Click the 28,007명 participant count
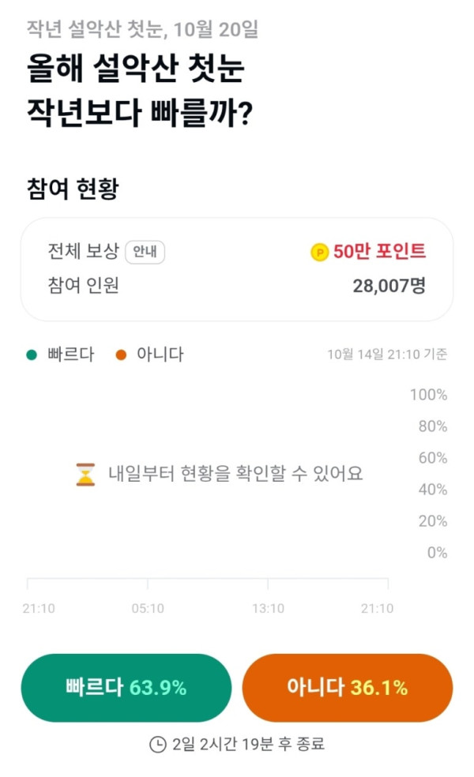This screenshot has width=474, height=777. [x=389, y=285]
